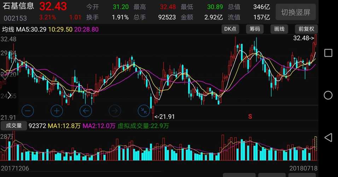Tap the 21.91 low price label
This screenshot has height=177, width=338.
coord(164,117)
